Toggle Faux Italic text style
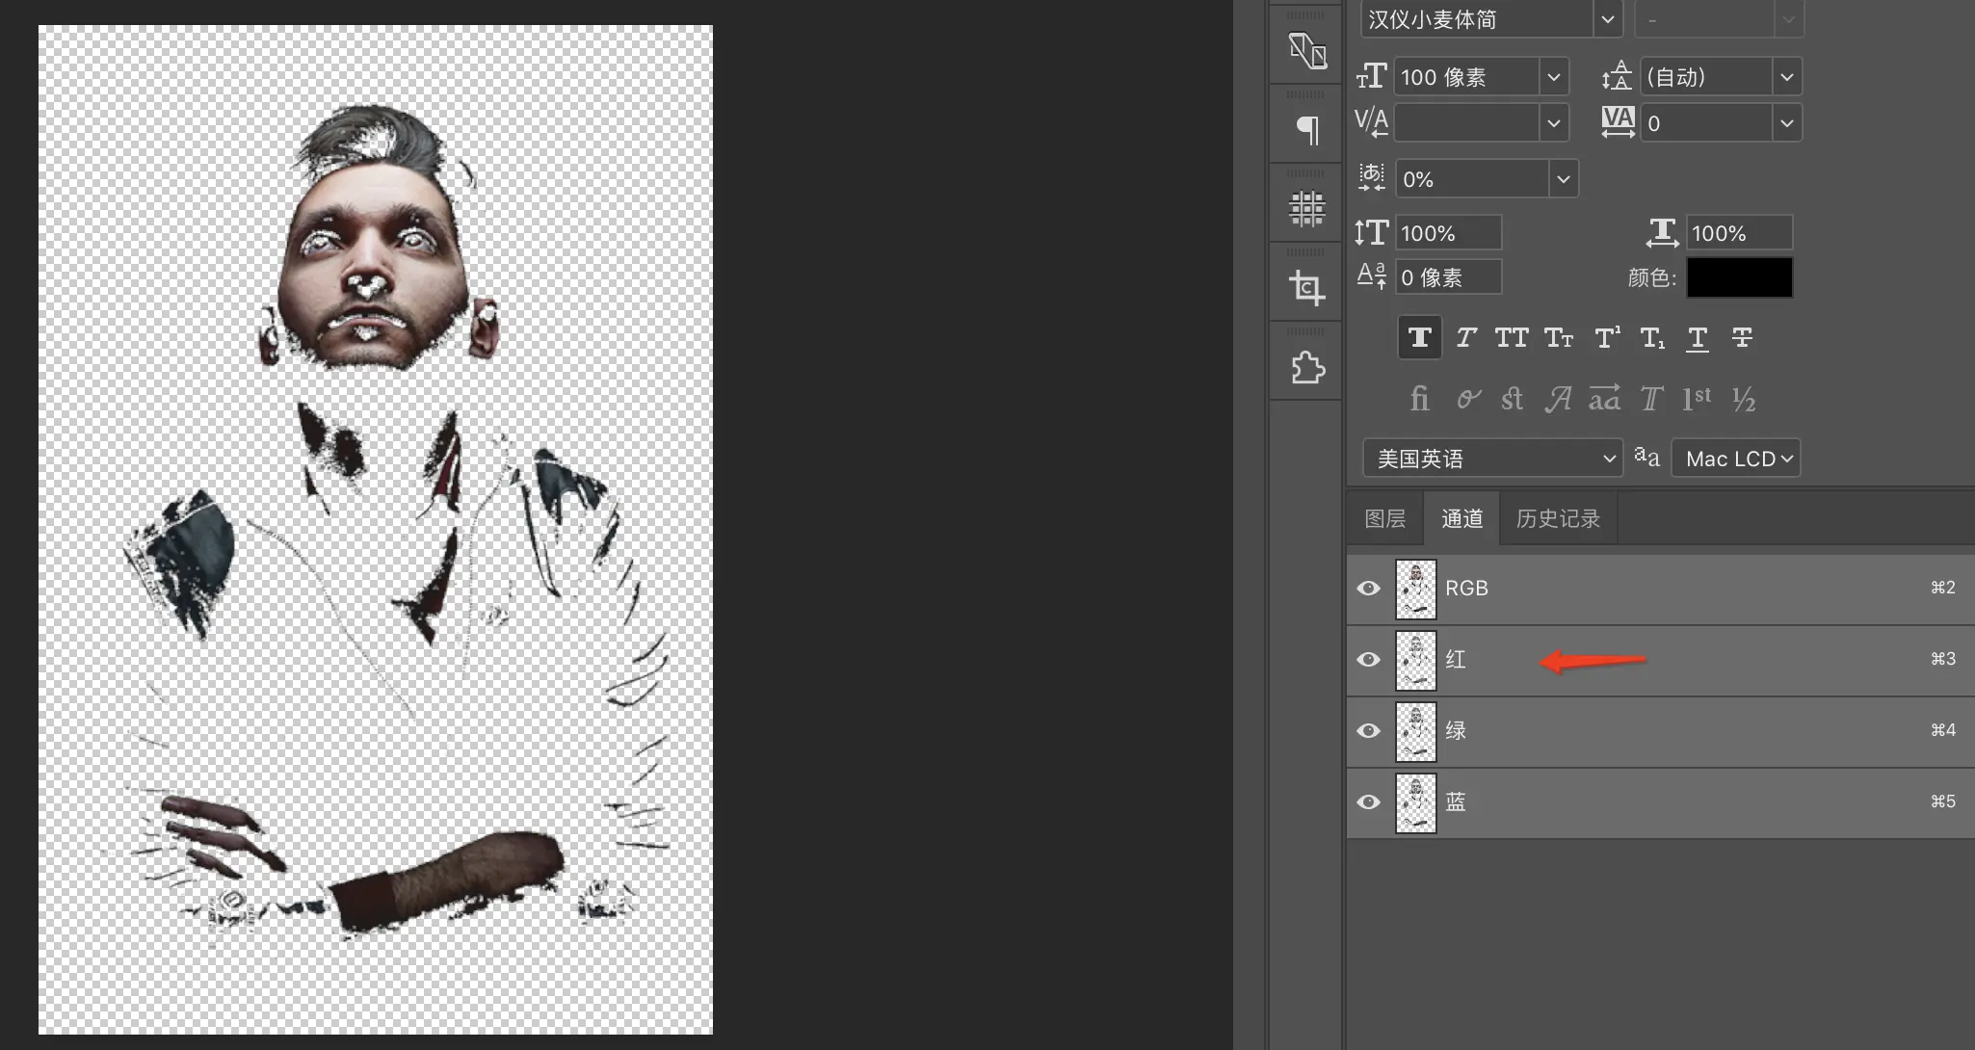1975x1050 pixels. coord(1465,338)
